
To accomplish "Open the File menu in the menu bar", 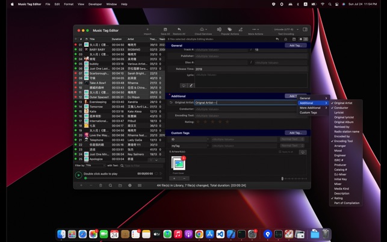I will coord(48,4).
